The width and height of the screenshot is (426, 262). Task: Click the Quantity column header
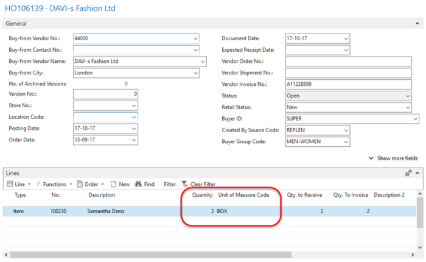(x=202, y=196)
